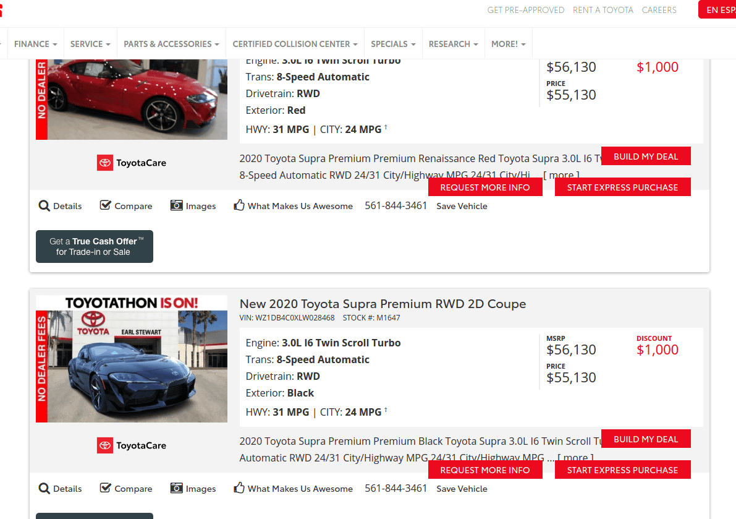
Task: Open black Supra photo thumbnail
Action: tap(132, 359)
